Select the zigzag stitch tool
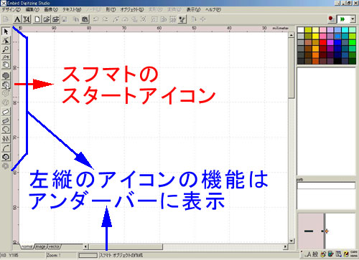The height and width of the screenshot is (260, 359). coord(6,138)
